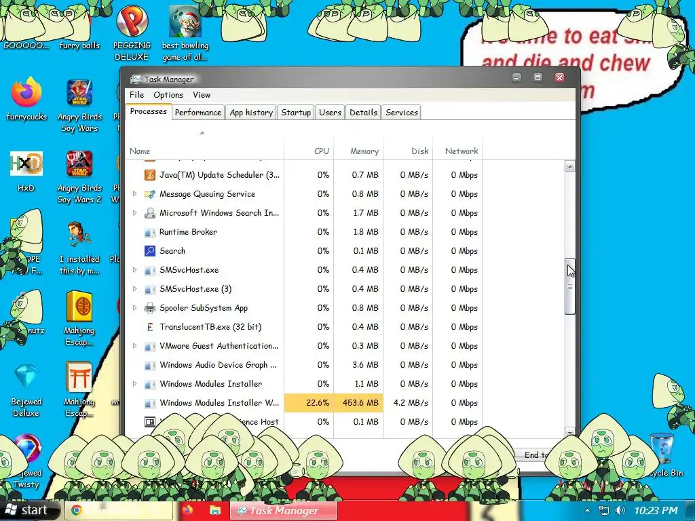Switch to the Startup tab

(296, 113)
